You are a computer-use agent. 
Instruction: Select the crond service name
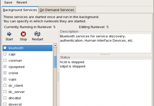[x=13, y=73]
